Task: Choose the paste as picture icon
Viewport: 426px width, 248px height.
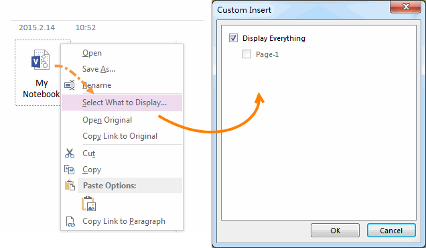Action: [x=88, y=203]
